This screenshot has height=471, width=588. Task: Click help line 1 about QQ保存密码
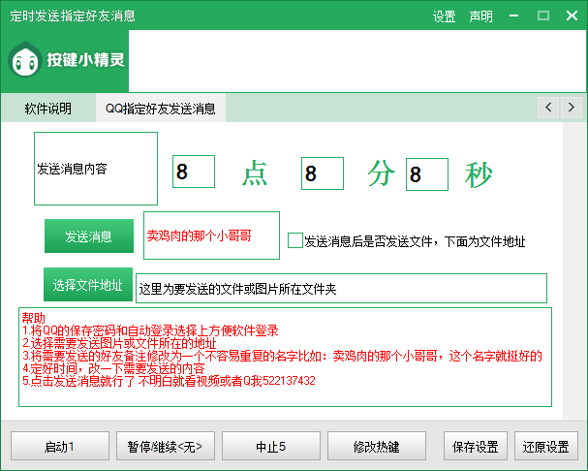point(150,330)
